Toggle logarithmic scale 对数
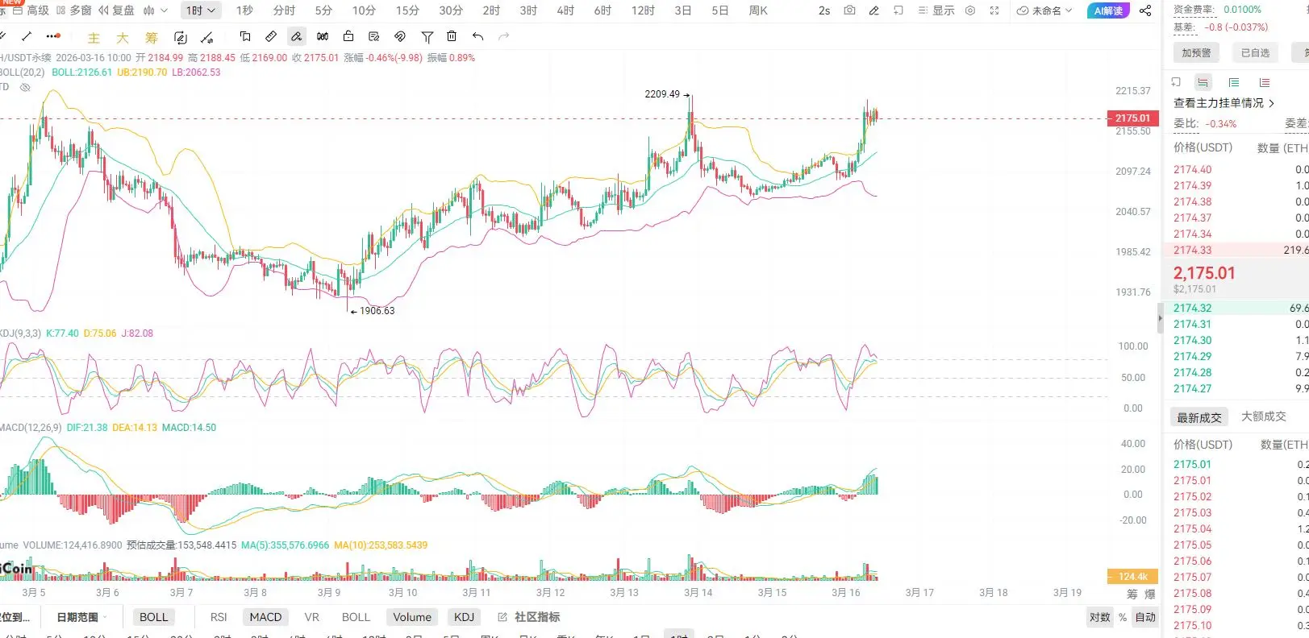The height and width of the screenshot is (638, 1309). click(1100, 617)
